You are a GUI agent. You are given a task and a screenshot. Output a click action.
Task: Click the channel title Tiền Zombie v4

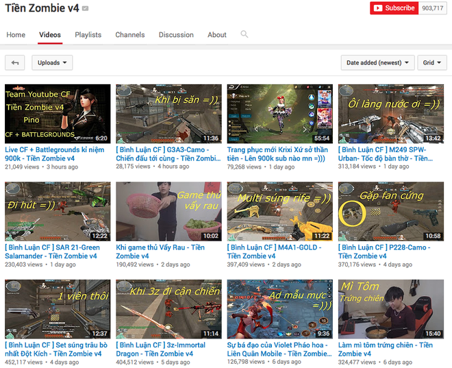(x=42, y=8)
